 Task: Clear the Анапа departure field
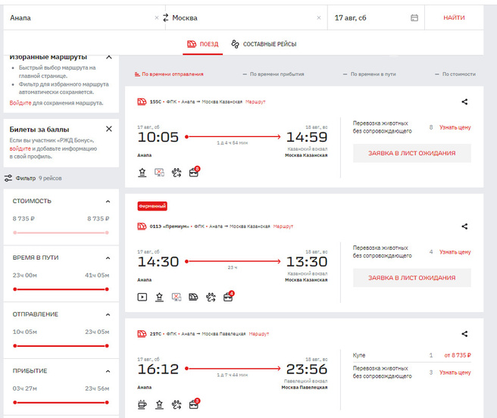pyautogui.click(x=157, y=17)
